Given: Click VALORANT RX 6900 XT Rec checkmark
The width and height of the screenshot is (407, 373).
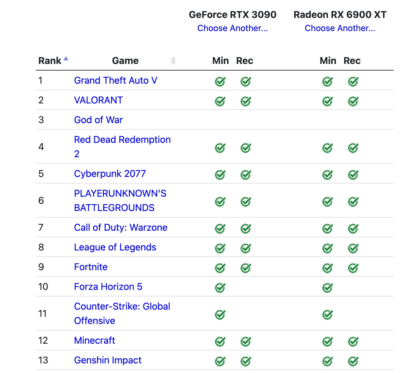Looking at the screenshot, I should [x=353, y=101].
